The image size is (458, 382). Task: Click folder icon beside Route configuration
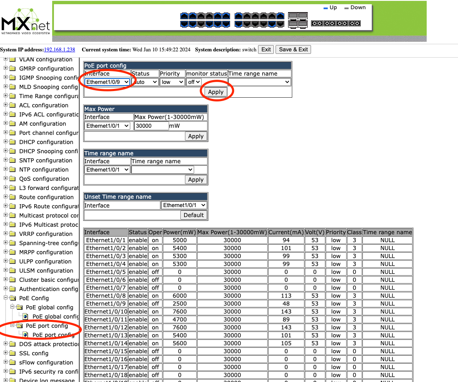(12, 197)
